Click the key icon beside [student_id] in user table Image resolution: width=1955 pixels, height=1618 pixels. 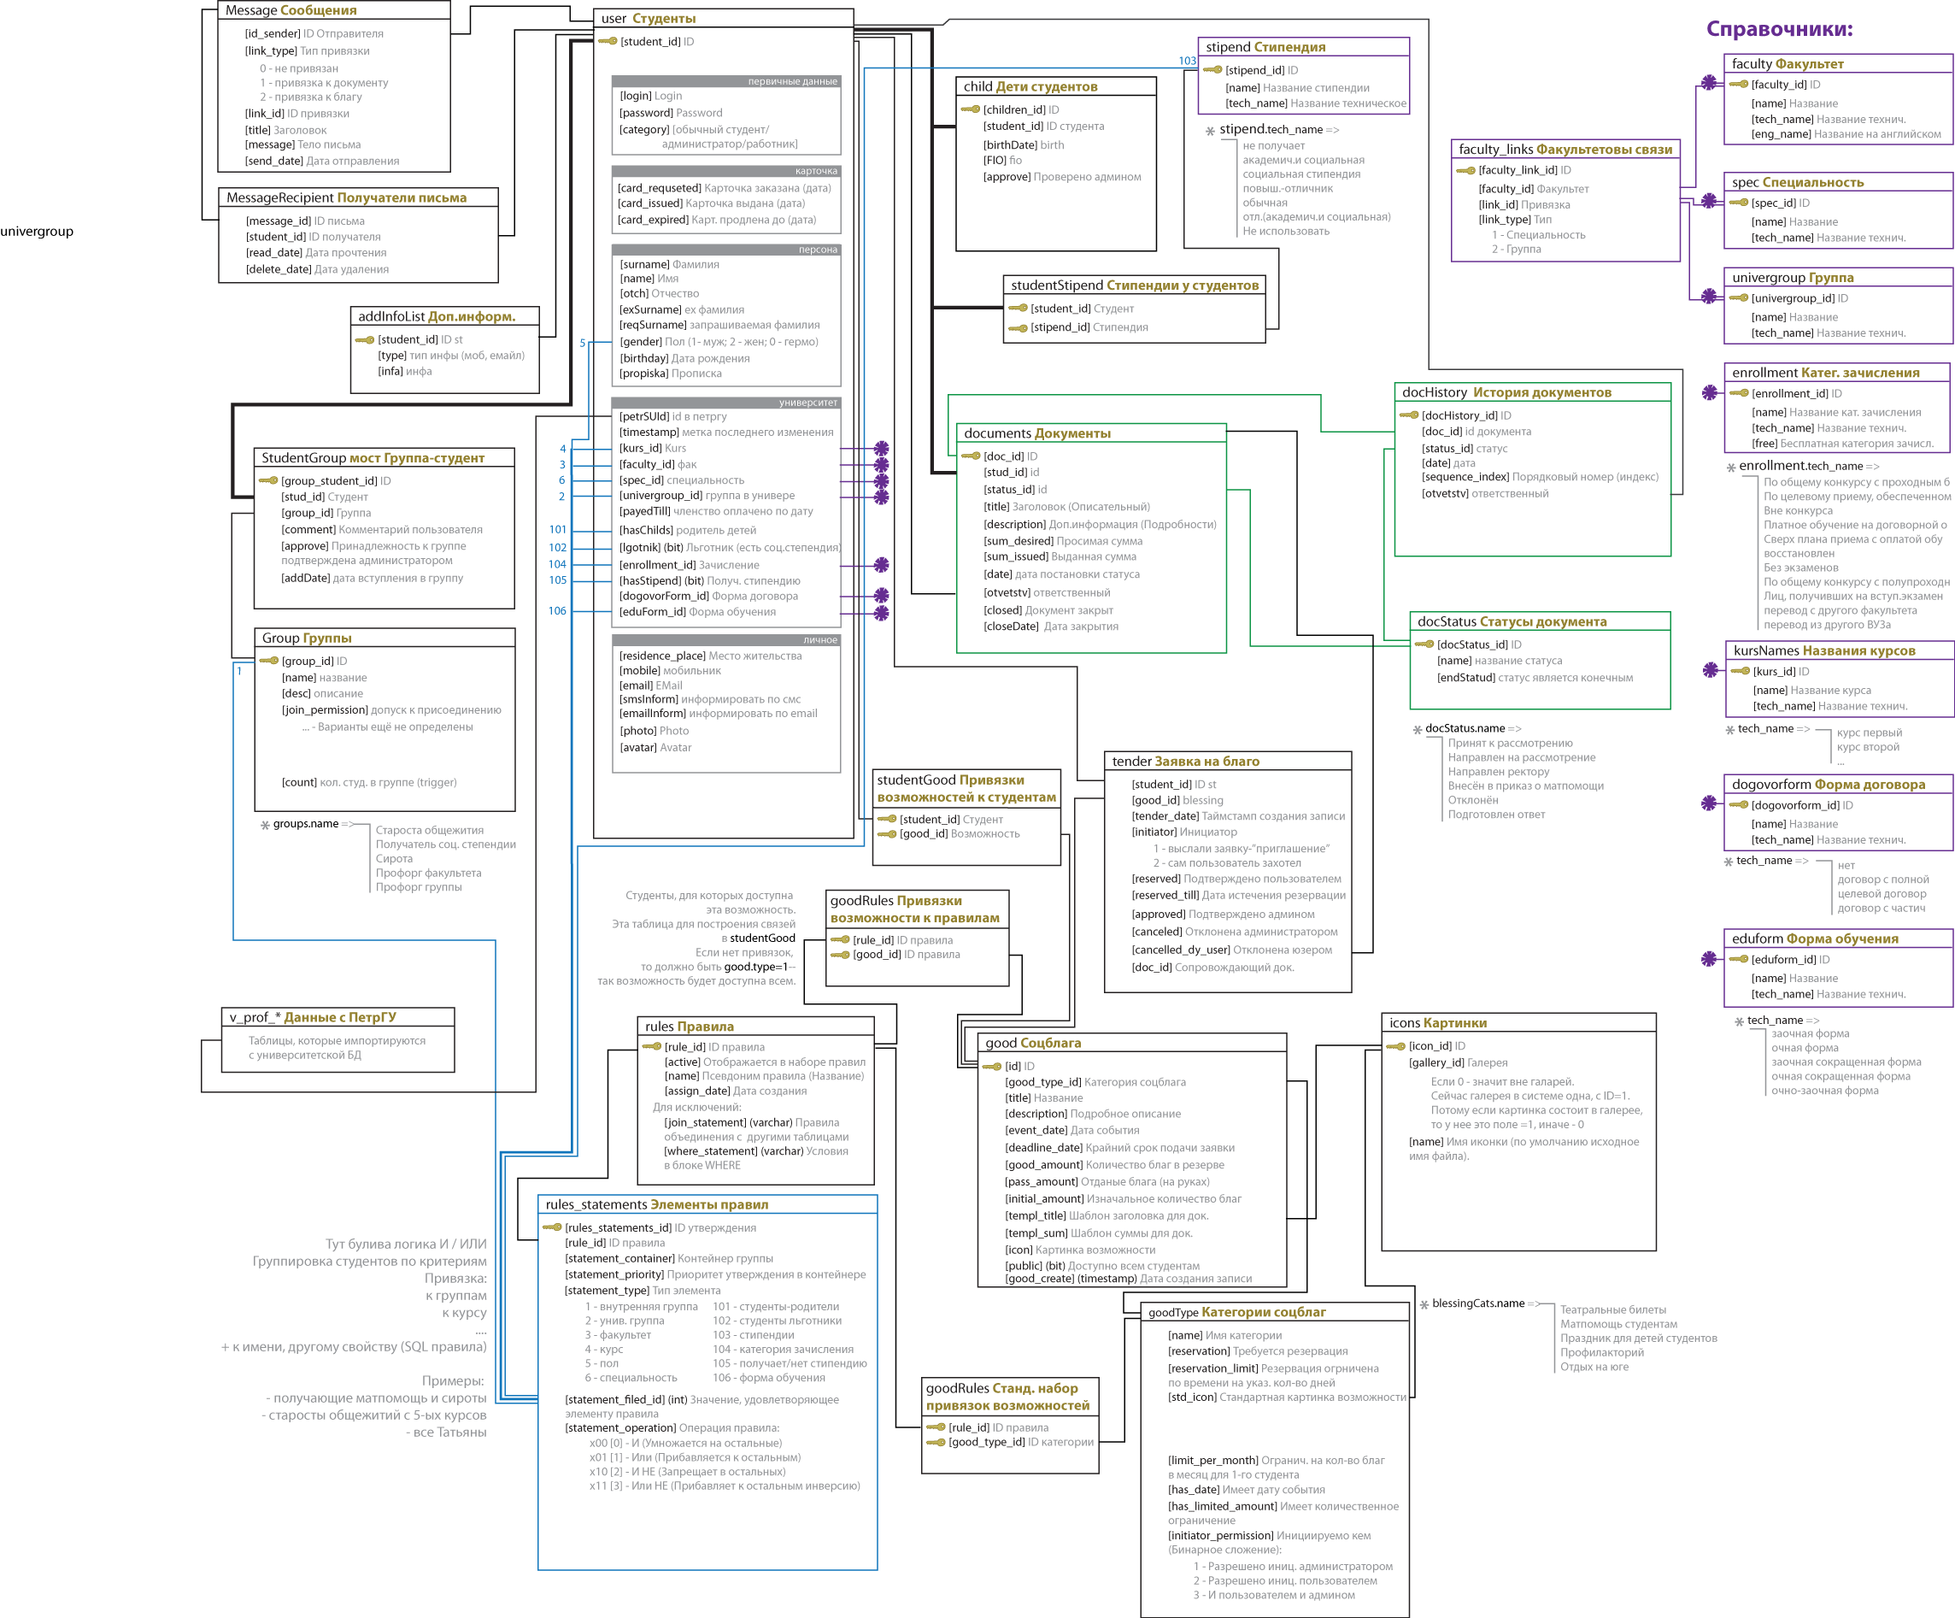pos(607,41)
